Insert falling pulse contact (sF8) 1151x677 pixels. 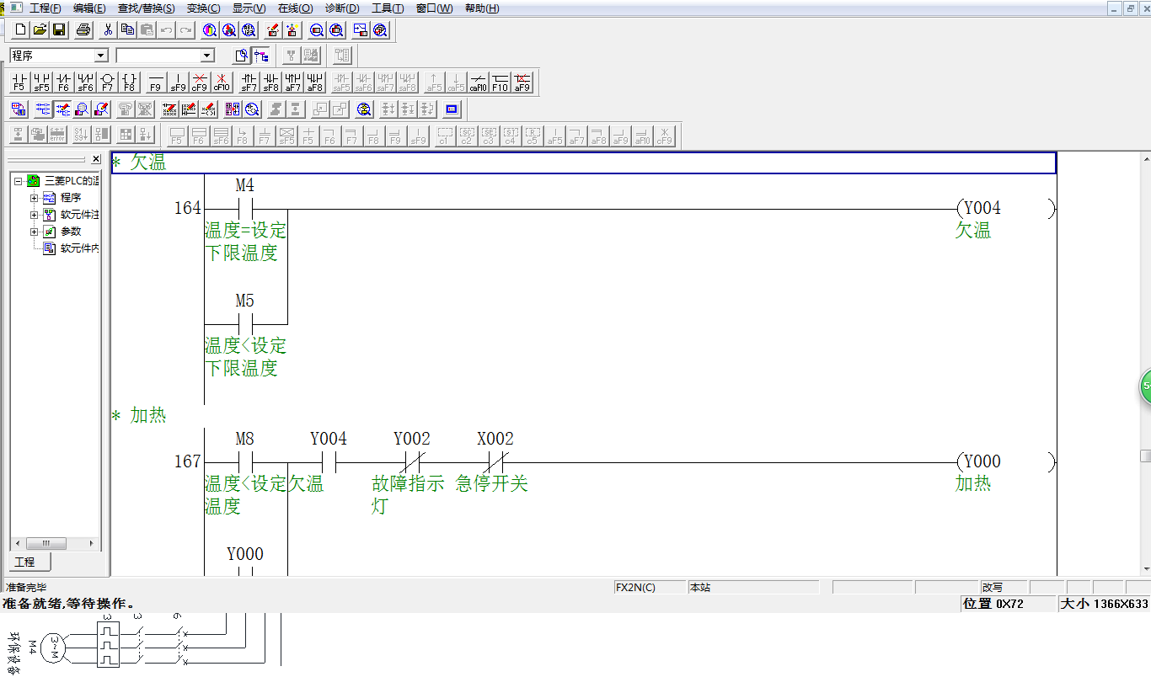270,82
